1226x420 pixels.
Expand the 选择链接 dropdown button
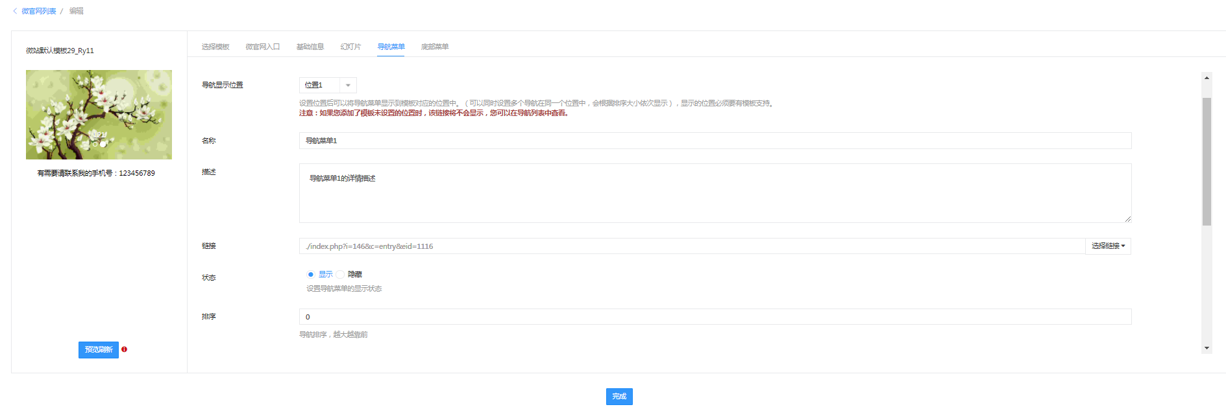coord(1108,246)
